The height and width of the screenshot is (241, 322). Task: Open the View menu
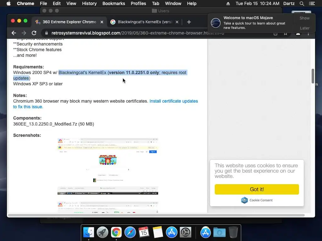tap(71, 3)
